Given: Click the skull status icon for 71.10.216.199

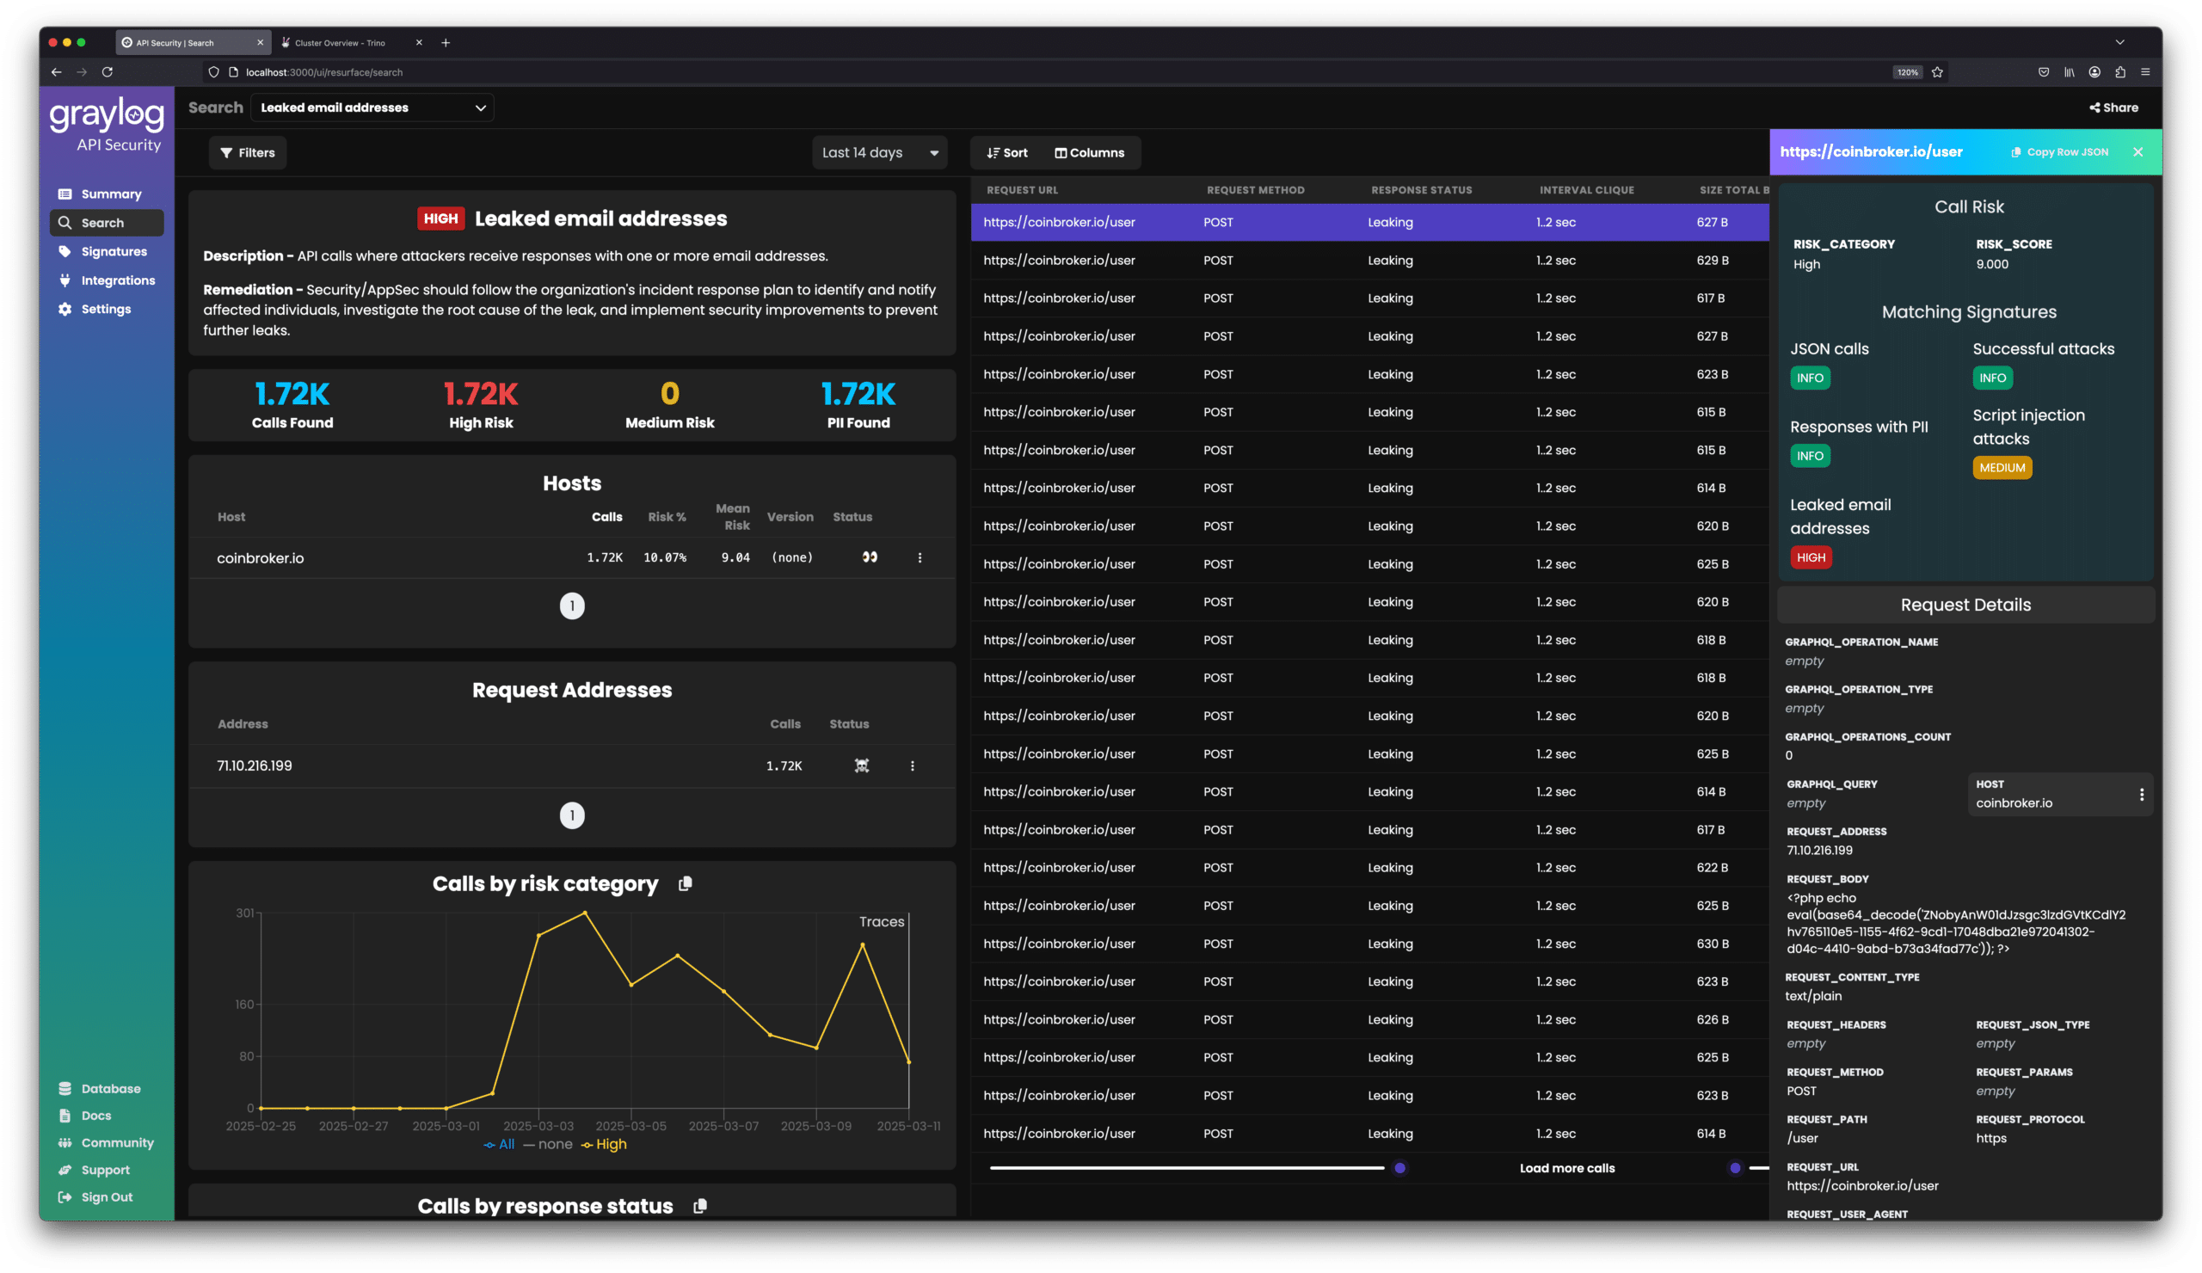Looking at the screenshot, I should pos(862,766).
